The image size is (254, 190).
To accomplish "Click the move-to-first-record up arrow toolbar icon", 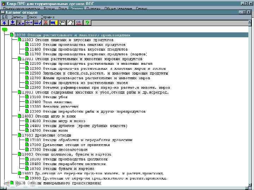I will (x=4, y=23).
